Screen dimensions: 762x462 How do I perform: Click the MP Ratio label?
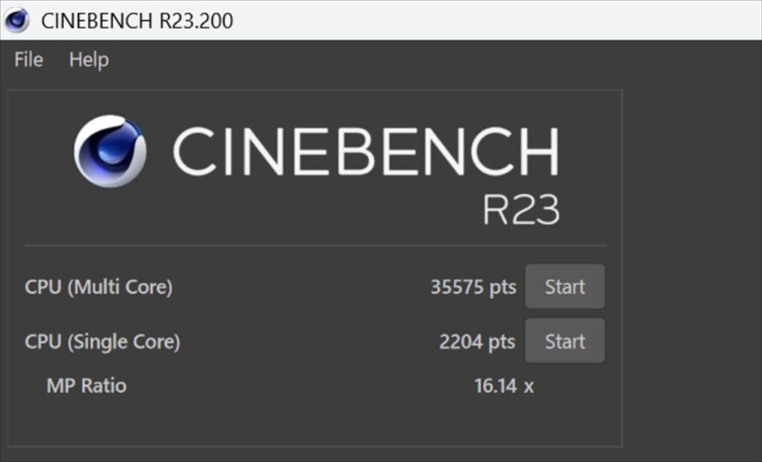86,385
